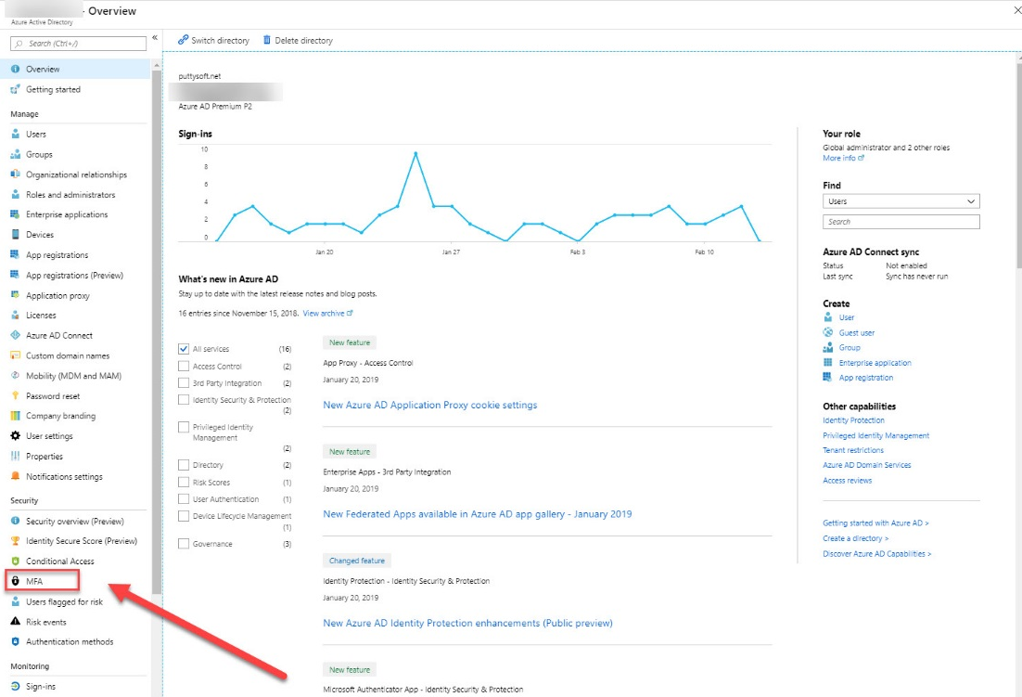
Task: Click the Licenses icon
Action: click(x=16, y=315)
